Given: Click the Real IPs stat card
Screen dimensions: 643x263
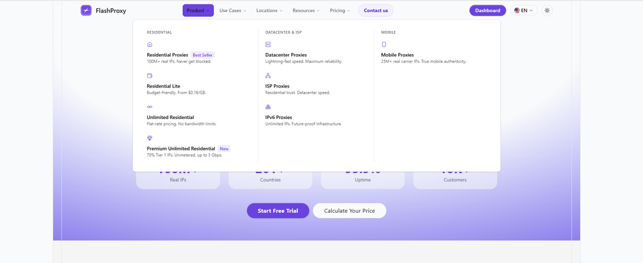Looking at the screenshot, I should click(x=178, y=179).
